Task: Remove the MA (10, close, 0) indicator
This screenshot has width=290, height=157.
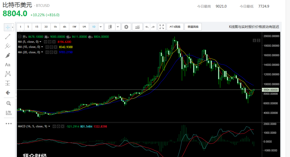Action: [x=55, y=47]
